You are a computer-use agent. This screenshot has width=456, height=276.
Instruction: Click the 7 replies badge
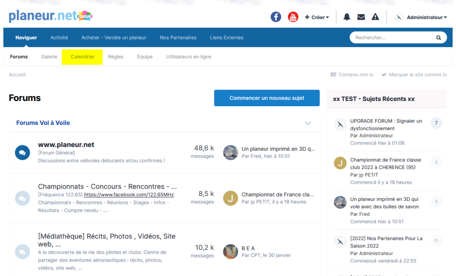tap(436, 123)
